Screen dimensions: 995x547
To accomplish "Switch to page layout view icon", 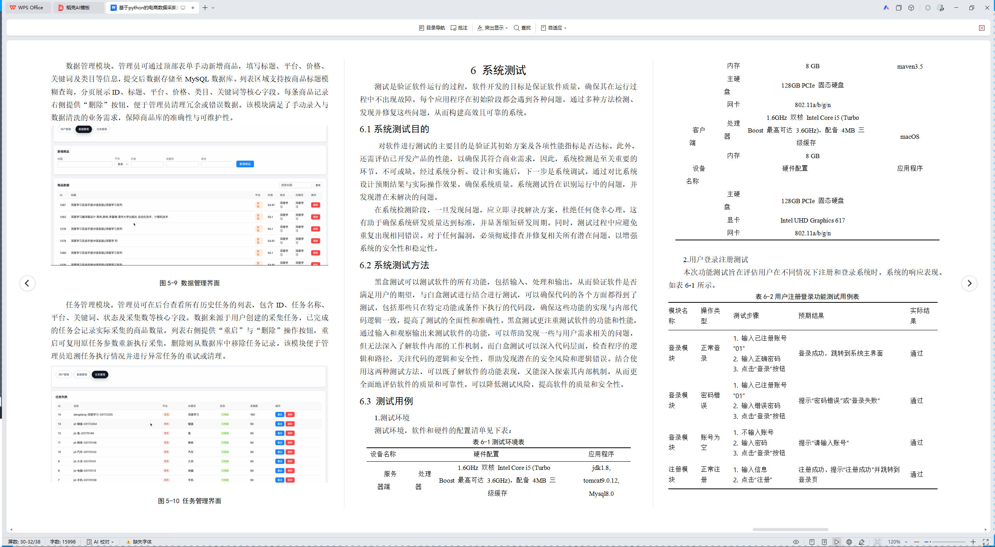I will [812, 542].
